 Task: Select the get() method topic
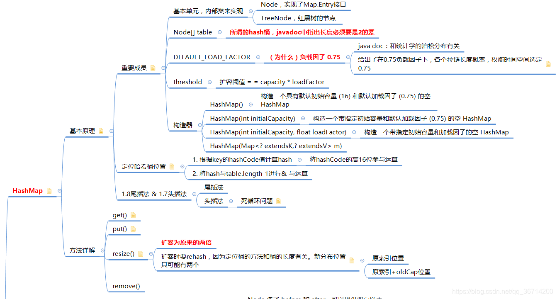pos(120,215)
